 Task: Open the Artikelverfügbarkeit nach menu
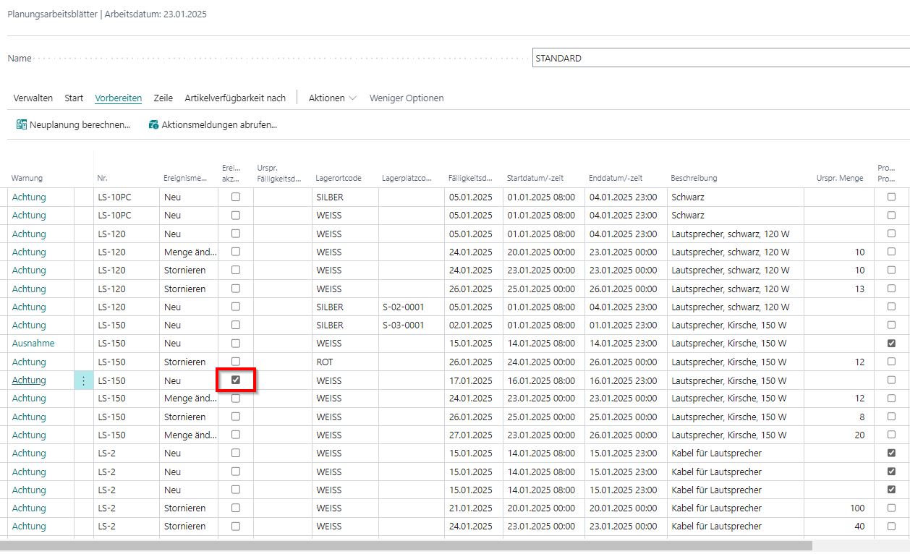pyautogui.click(x=235, y=98)
